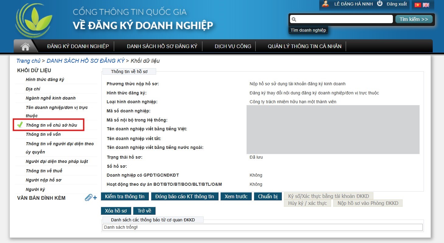Switch language with the Vietnamese flag icon
This screenshot has width=444, height=243.
click(418, 5)
